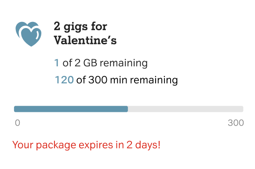Click the end of the blue progress fill
The width and height of the screenshot is (255, 169).
(127, 109)
